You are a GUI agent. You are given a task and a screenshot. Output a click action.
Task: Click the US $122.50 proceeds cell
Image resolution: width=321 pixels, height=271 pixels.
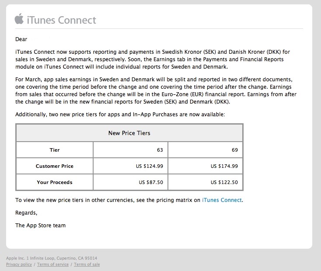(x=206, y=182)
